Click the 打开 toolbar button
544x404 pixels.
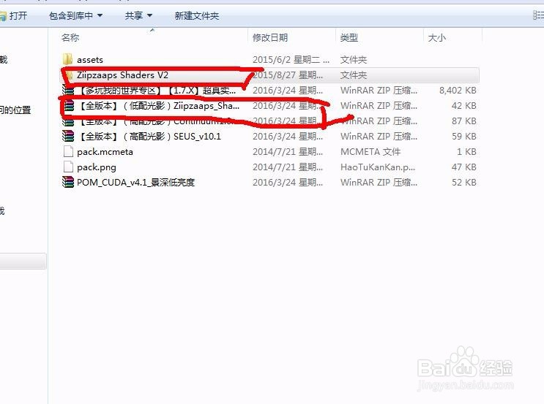14,15
